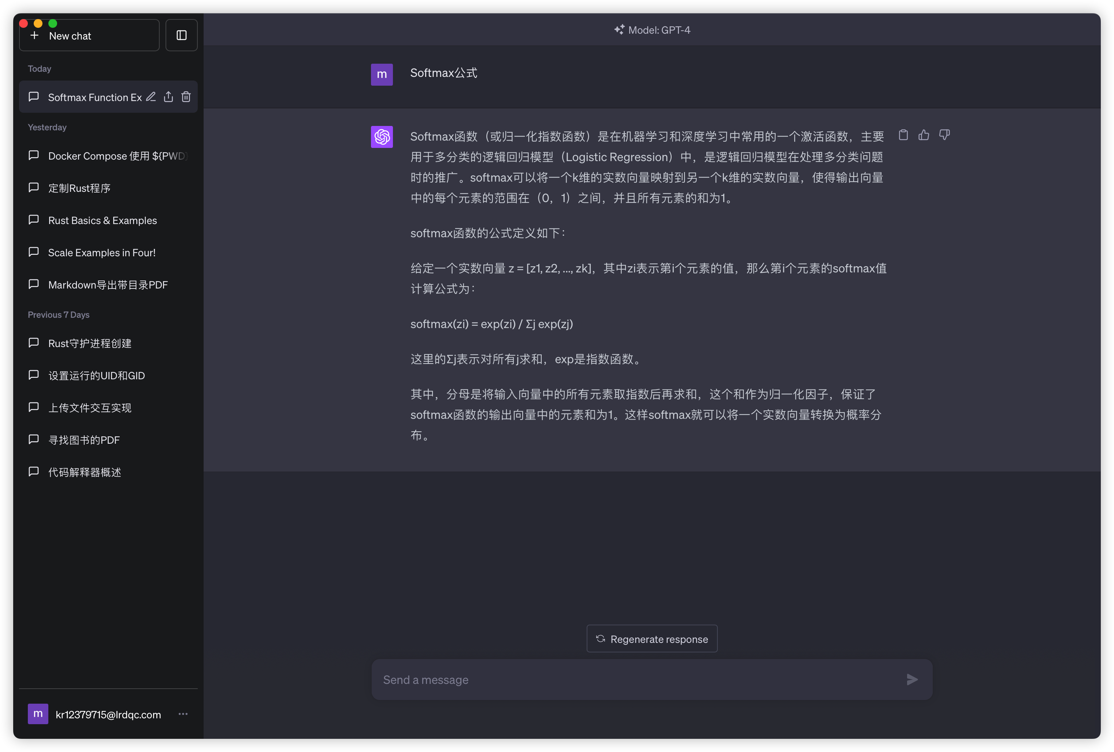The height and width of the screenshot is (752, 1114).
Task: Start a New chat
Action: pyautogui.click(x=89, y=36)
